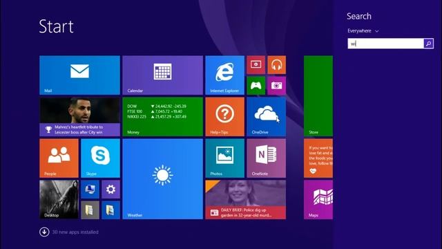Open the gray documents folder tile
Image resolution: width=442 pixels, height=249 pixels.
90,210
